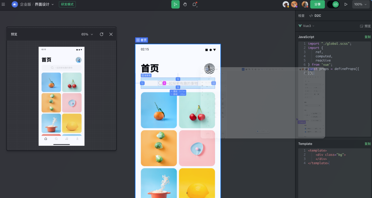Click the div class="bg" template line
Screen dimensions: 372x198
(331, 155)
